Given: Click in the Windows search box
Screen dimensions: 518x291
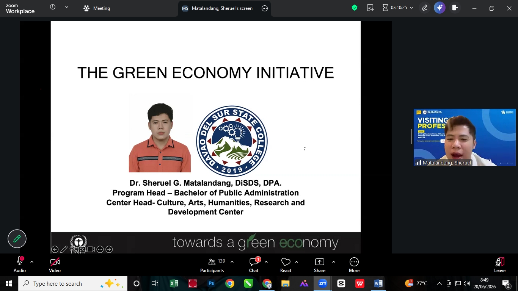Looking at the screenshot, I should pyautogui.click(x=73, y=283).
